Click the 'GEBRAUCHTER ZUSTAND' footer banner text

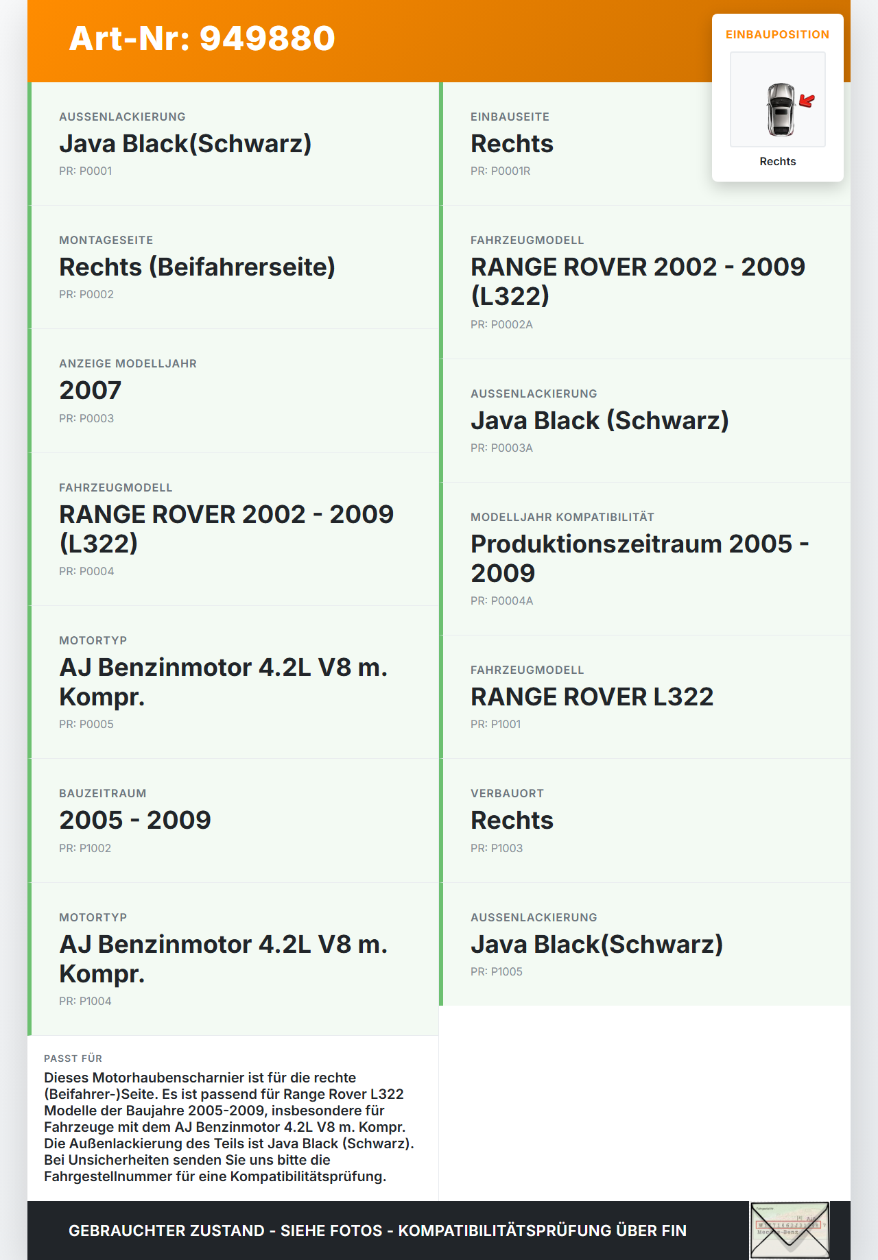click(x=377, y=1231)
